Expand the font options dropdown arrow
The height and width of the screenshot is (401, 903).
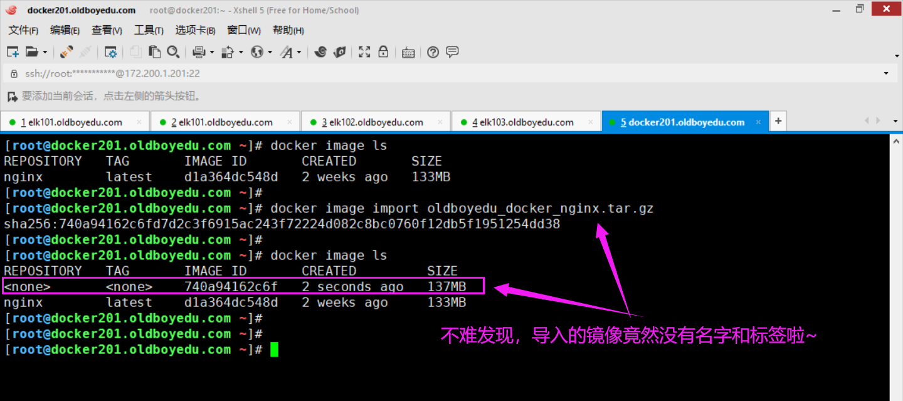pyautogui.click(x=299, y=53)
